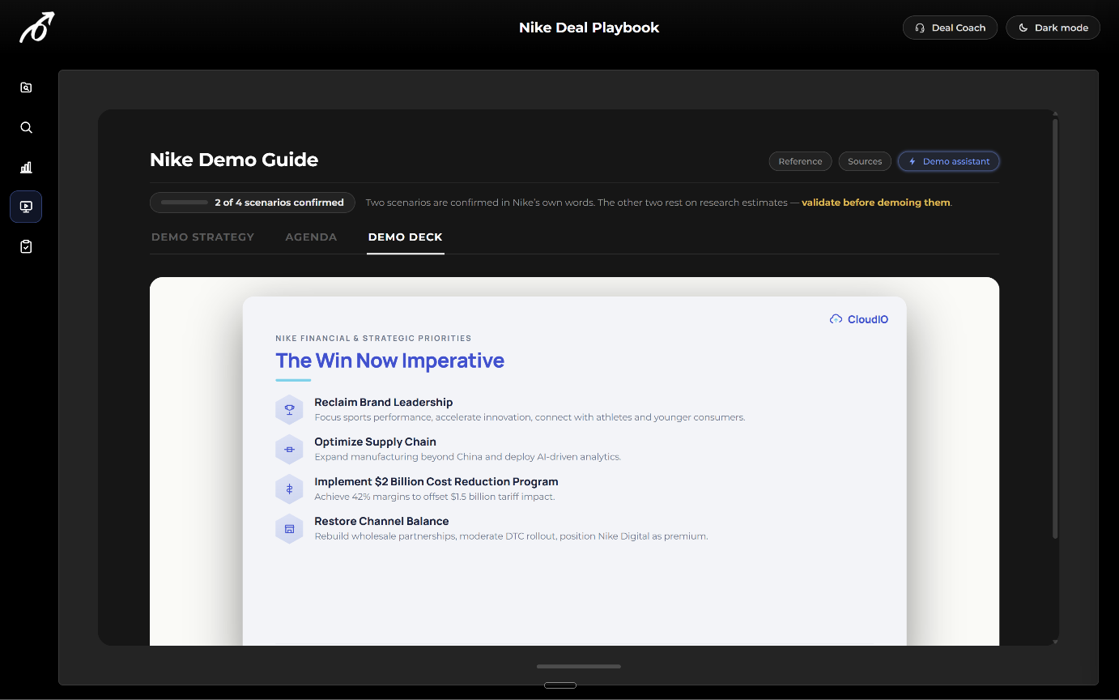
Task: Click the trophy icon beside Reclaim Brand Leadership
Action: (289, 409)
